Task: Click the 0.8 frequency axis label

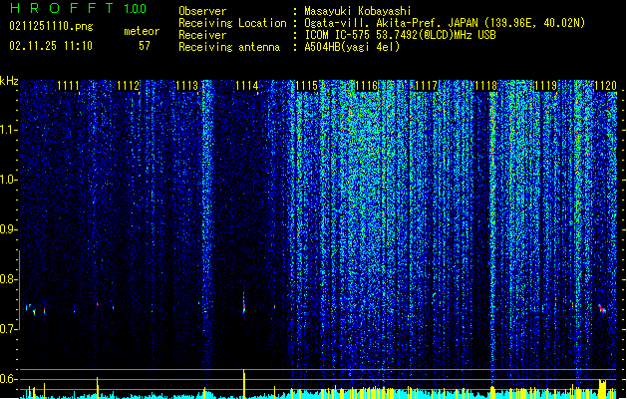Action: click(x=9, y=279)
